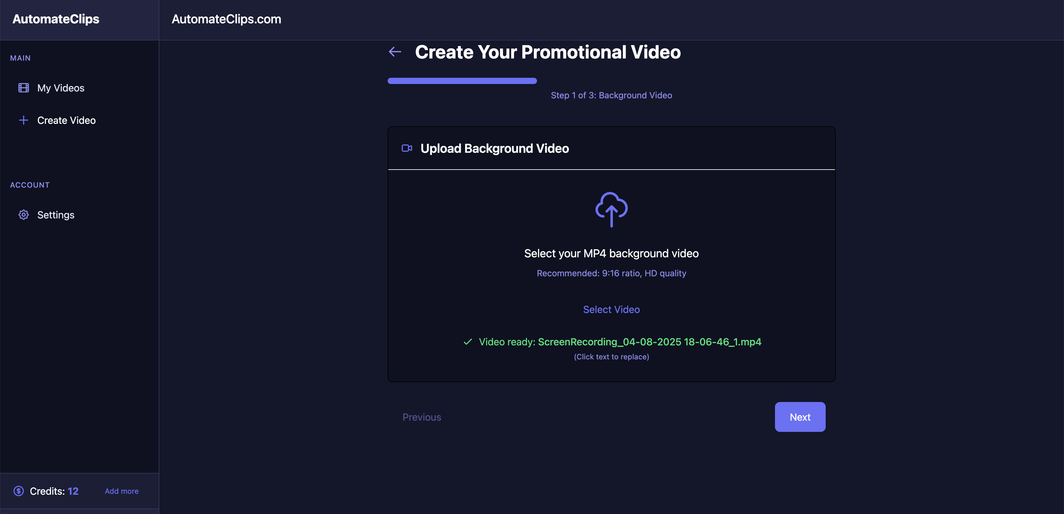
Task: Click the Step 1 of 3 label
Action: [611, 95]
